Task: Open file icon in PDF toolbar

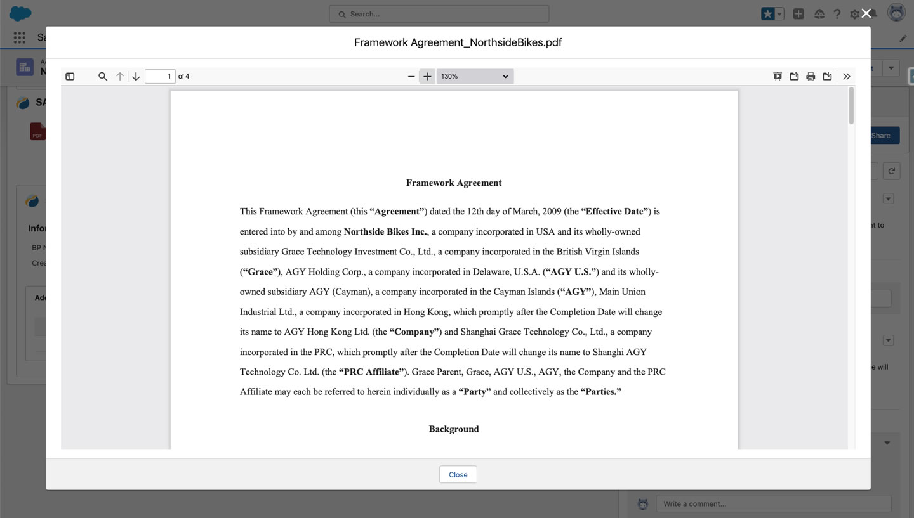Action: pos(794,76)
